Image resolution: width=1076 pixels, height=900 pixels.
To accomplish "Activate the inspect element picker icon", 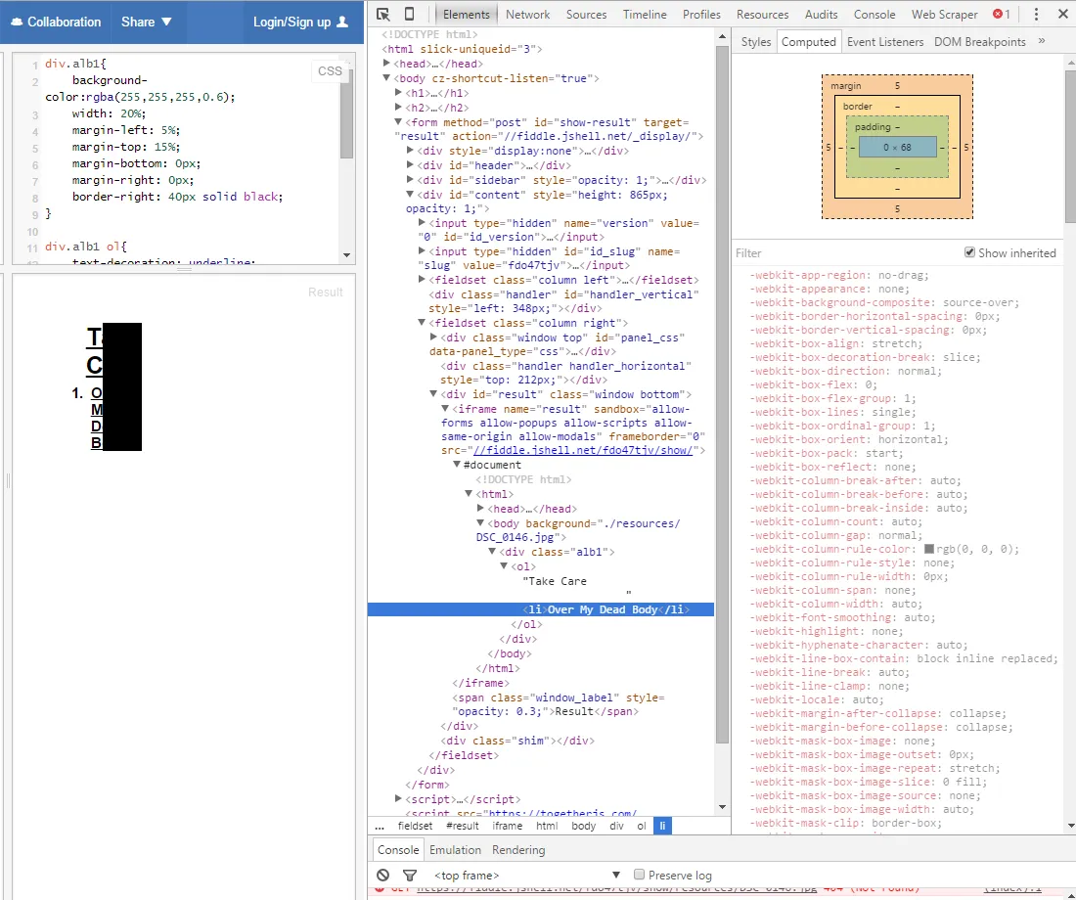I will tap(382, 15).
